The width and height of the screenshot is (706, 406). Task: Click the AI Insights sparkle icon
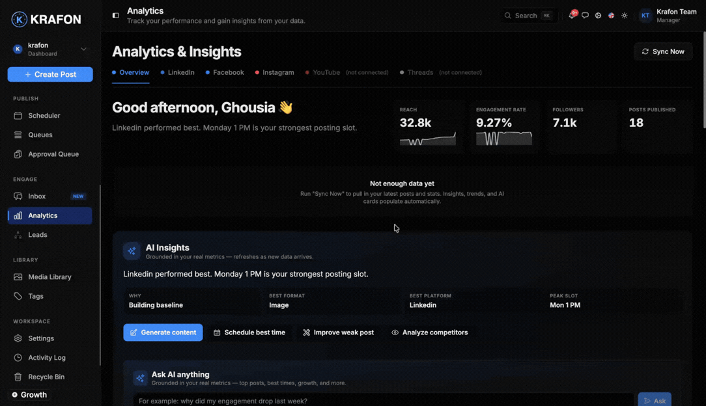pos(132,251)
